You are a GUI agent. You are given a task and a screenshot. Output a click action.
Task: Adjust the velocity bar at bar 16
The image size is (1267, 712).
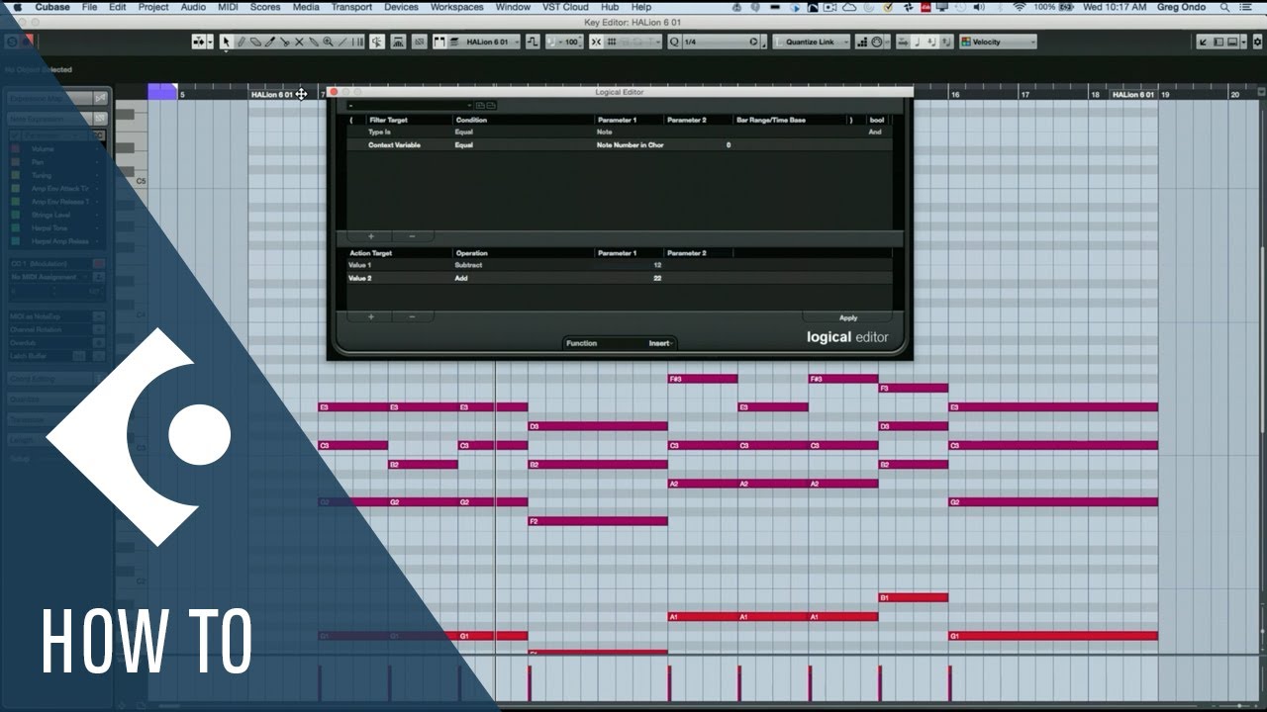coord(949,683)
